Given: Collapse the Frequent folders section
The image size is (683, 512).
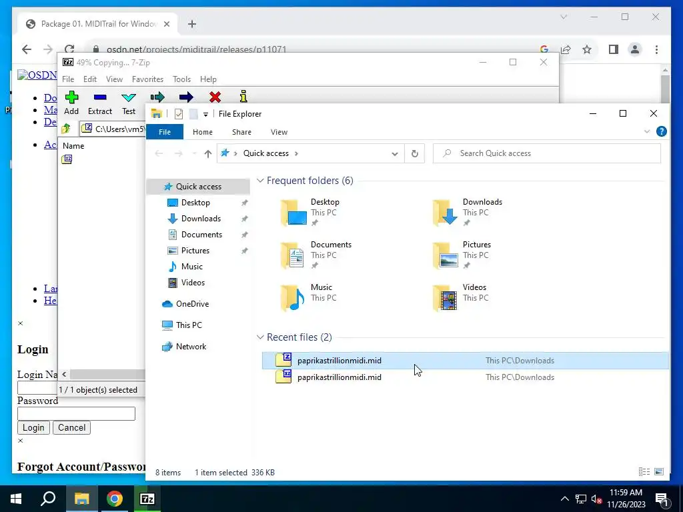Looking at the screenshot, I should click(260, 181).
